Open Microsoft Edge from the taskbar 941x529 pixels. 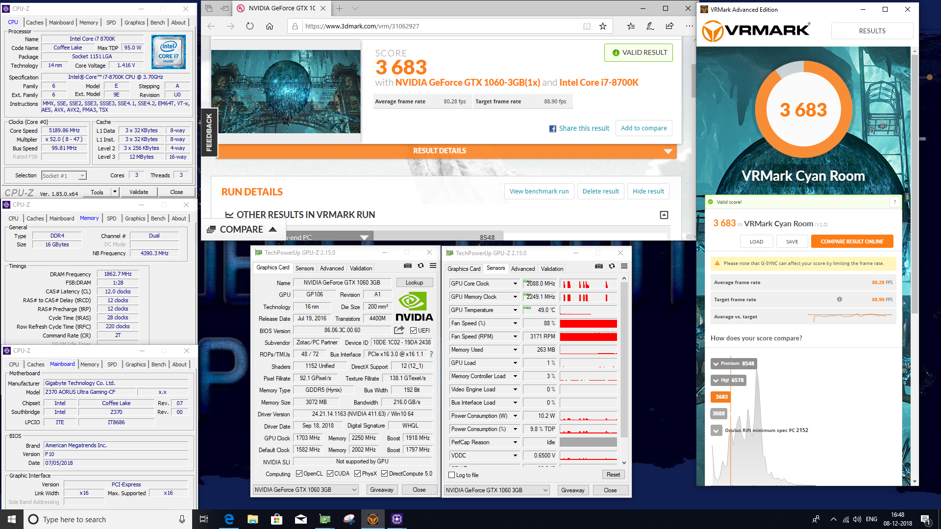[x=229, y=519]
